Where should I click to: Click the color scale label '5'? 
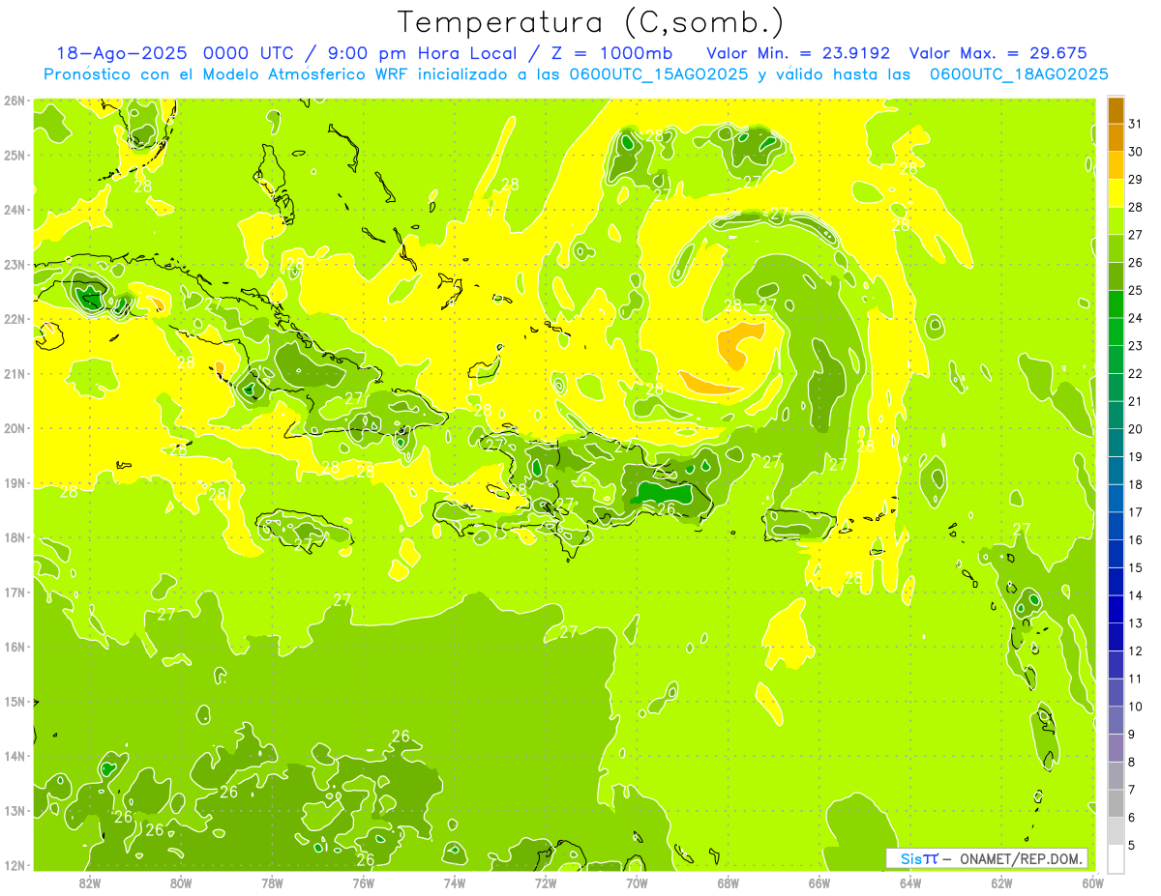click(x=1132, y=846)
